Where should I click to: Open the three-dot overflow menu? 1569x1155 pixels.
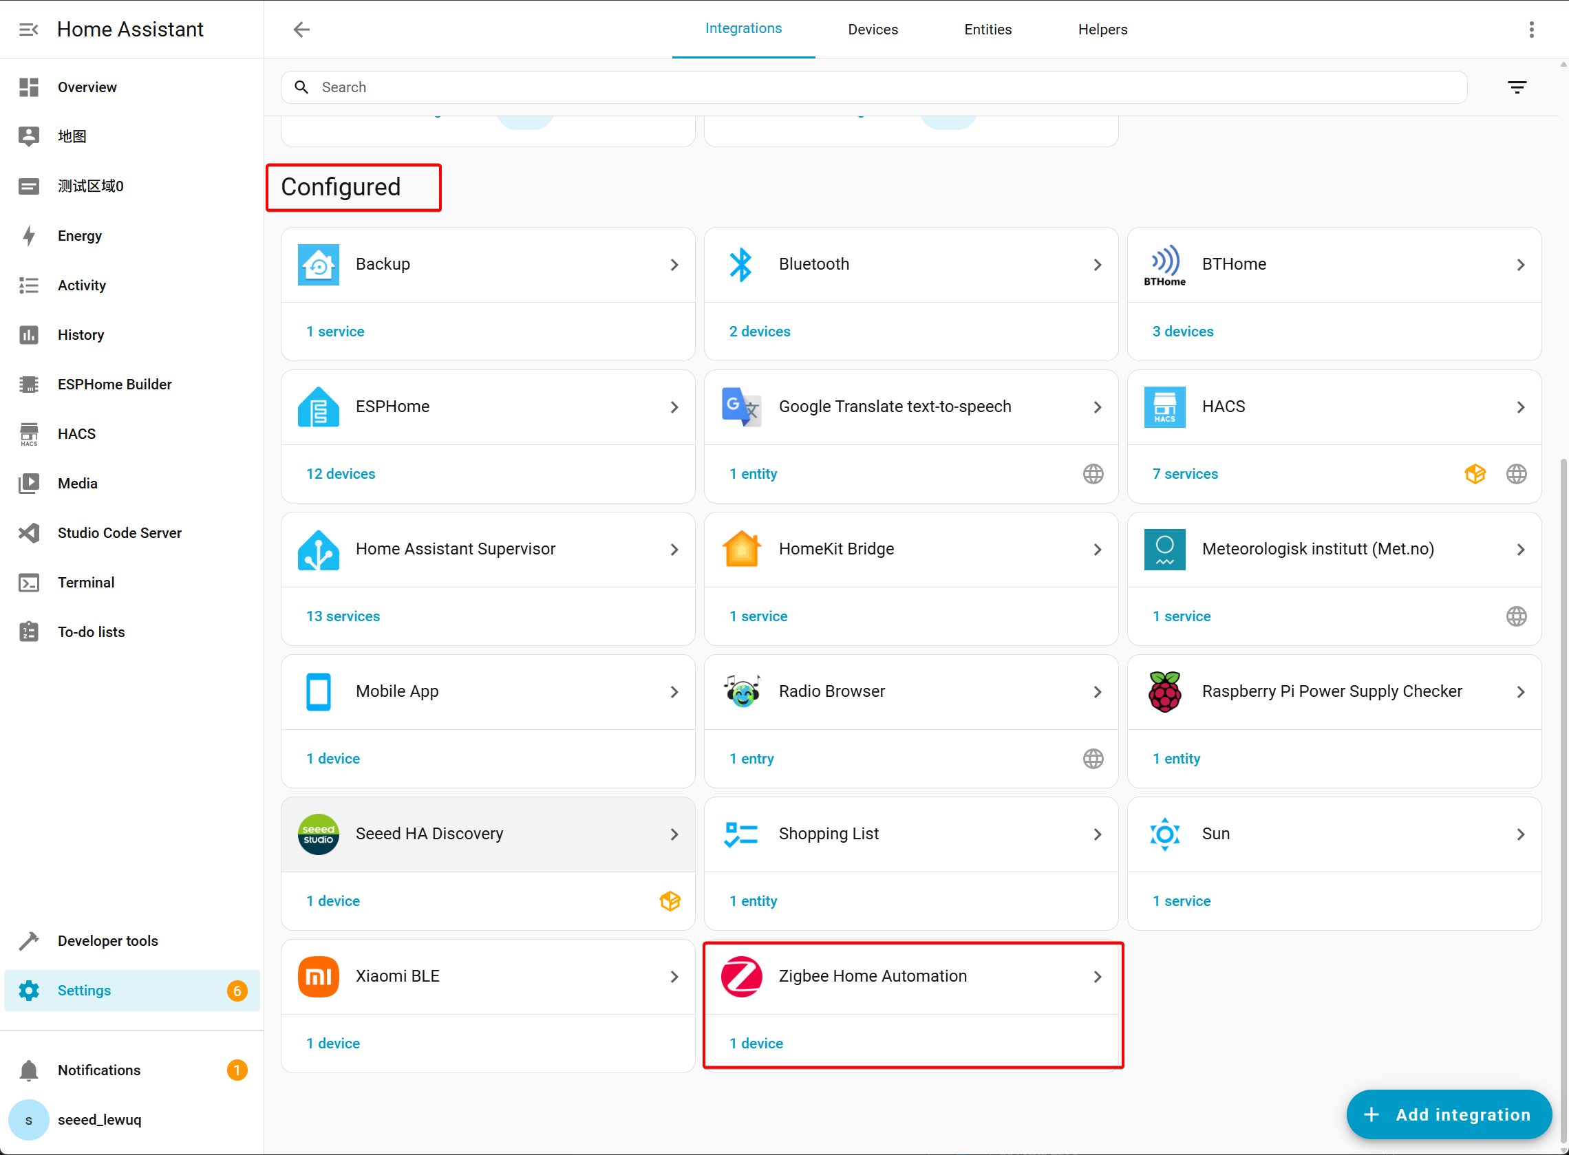point(1531,30)
